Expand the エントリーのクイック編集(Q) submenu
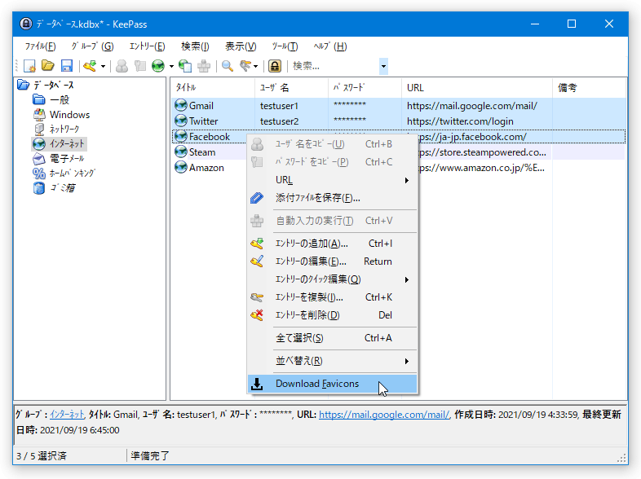Screen dimensions: 641x479 (x=333, y=279)
